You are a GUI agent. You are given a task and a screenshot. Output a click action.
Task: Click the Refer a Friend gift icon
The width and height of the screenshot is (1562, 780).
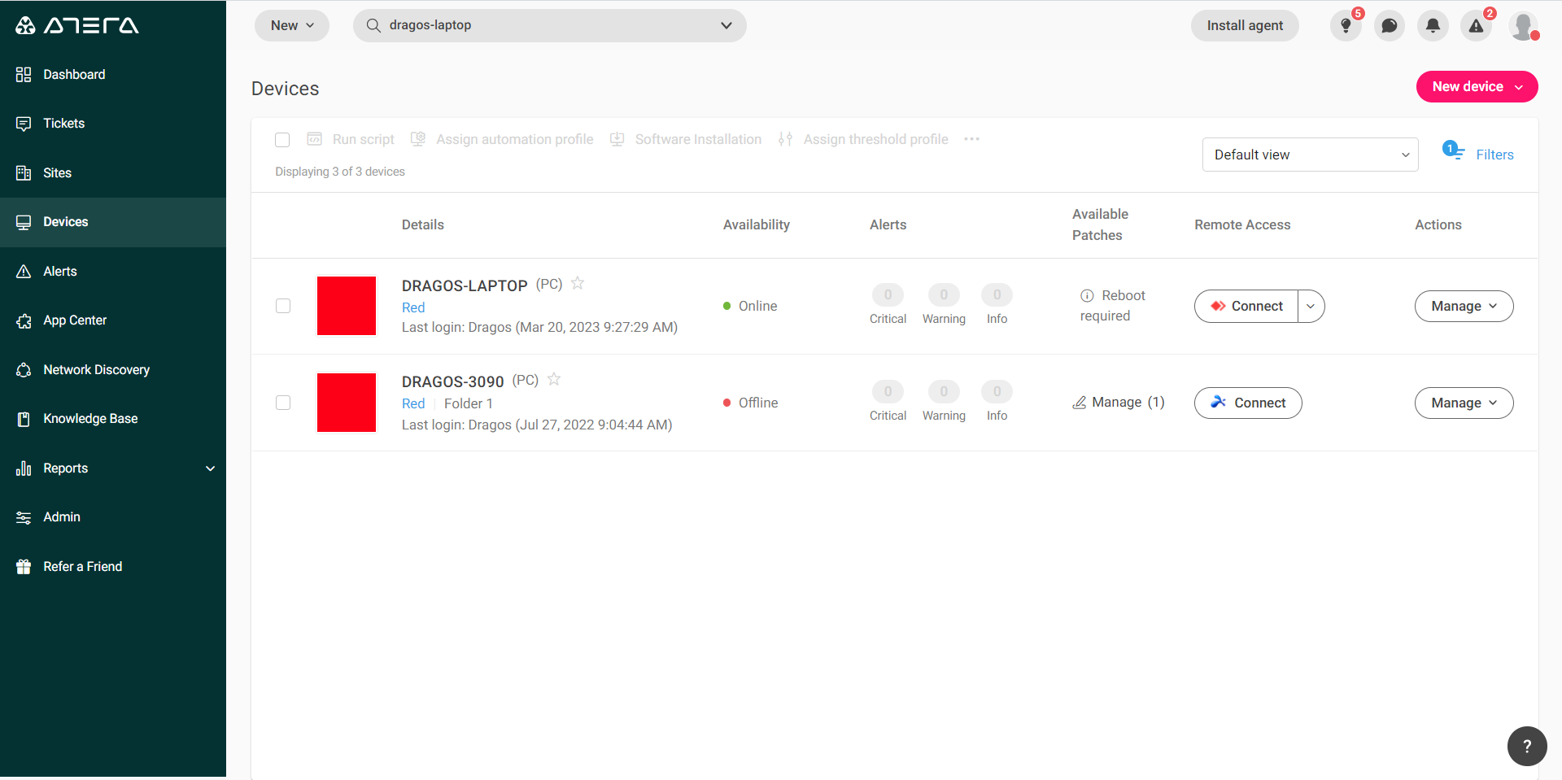pyautogui.click(x=24, y=567)
